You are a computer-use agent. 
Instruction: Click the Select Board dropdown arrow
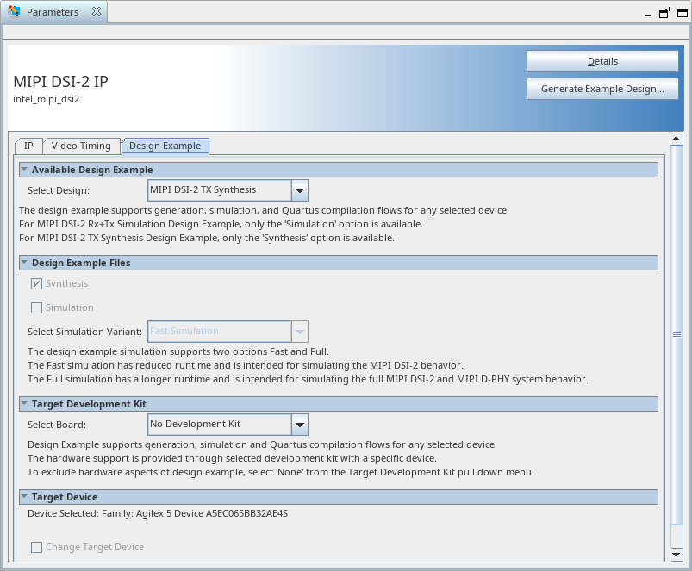[x=300, y=425]
